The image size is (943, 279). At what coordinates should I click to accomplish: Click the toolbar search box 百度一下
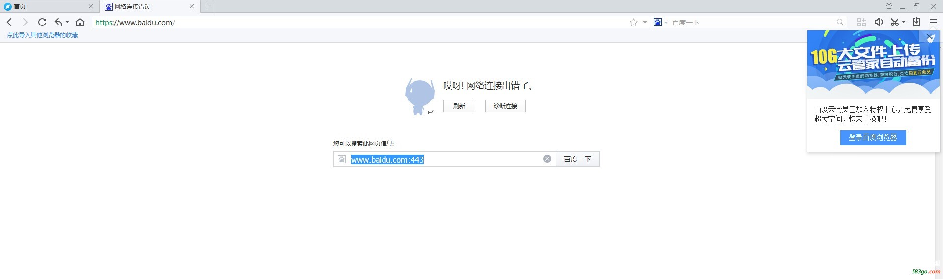pyautogui.click(x=752, y=22)
